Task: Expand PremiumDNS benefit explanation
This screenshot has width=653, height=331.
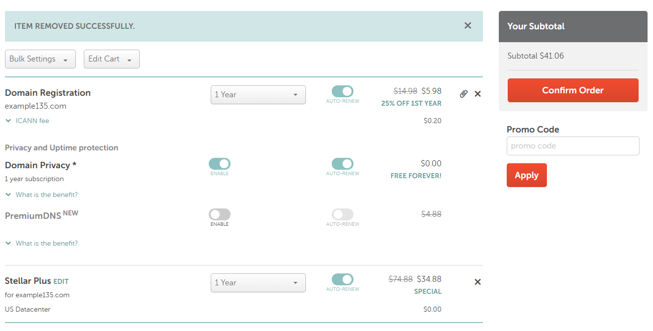Action: point(42,243)
